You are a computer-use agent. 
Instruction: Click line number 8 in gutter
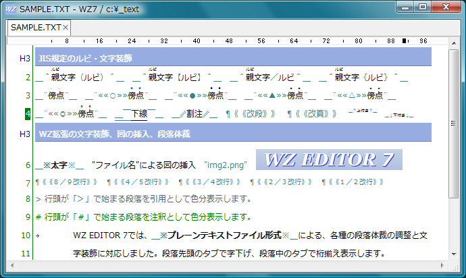28,198
